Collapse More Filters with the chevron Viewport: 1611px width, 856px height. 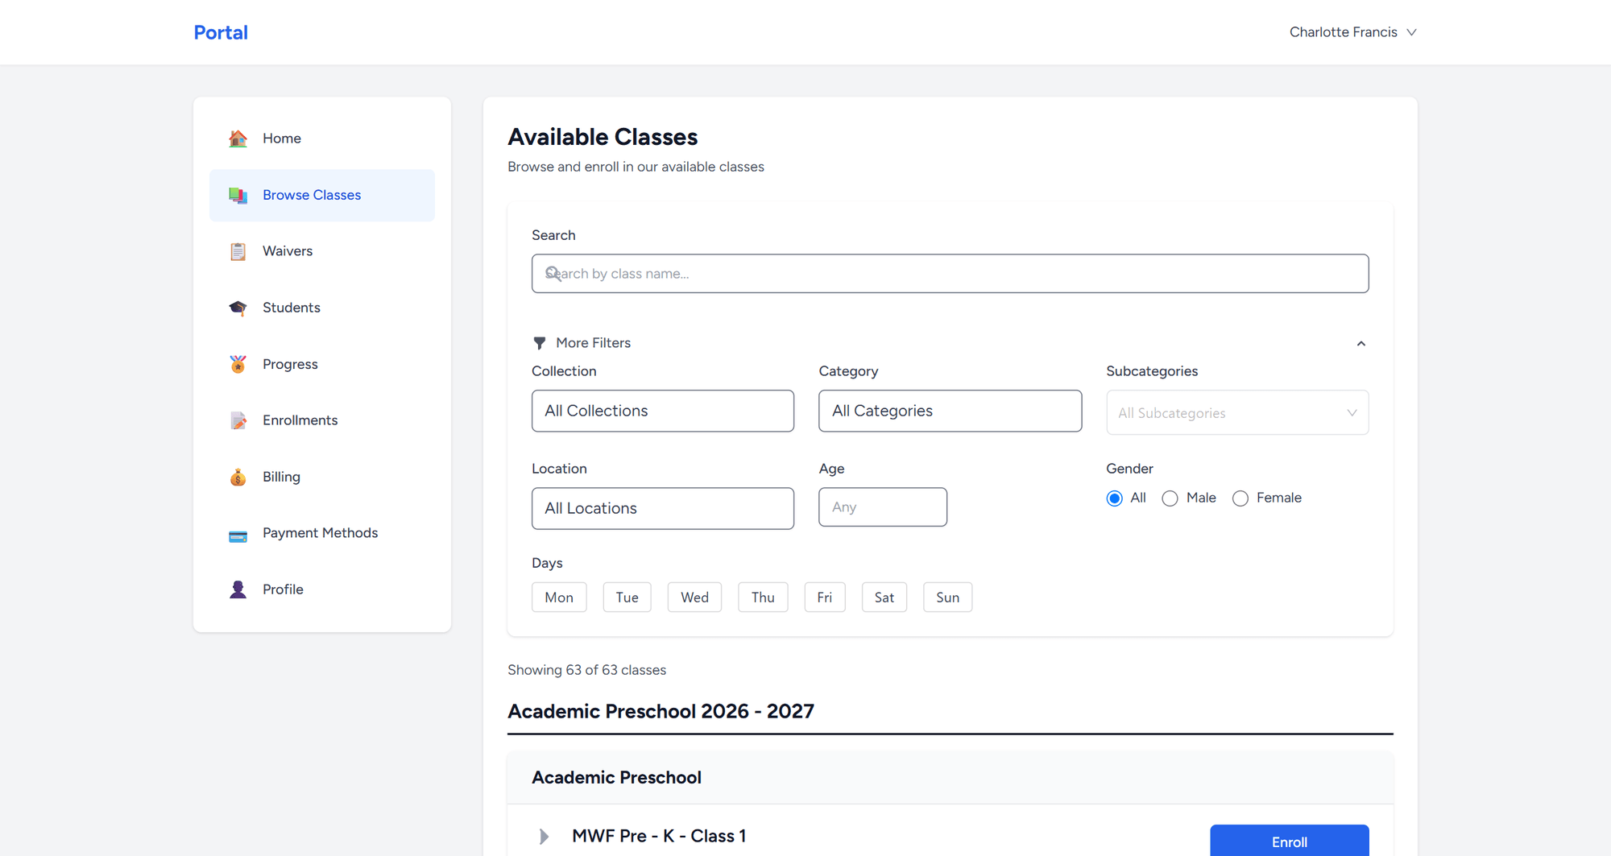(x=1360, y=344)
